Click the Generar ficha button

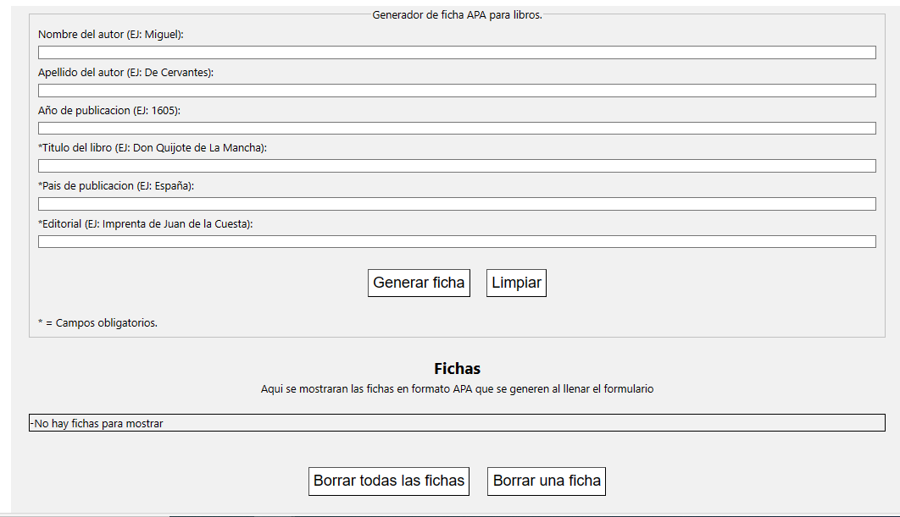(419, 283)
